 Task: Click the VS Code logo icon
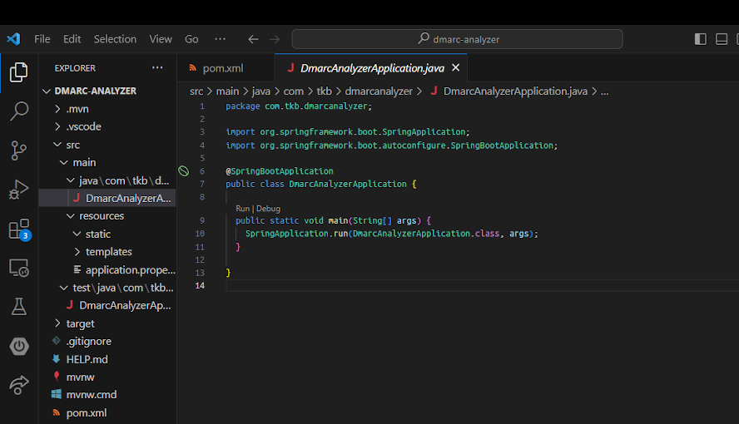(13, 39)
